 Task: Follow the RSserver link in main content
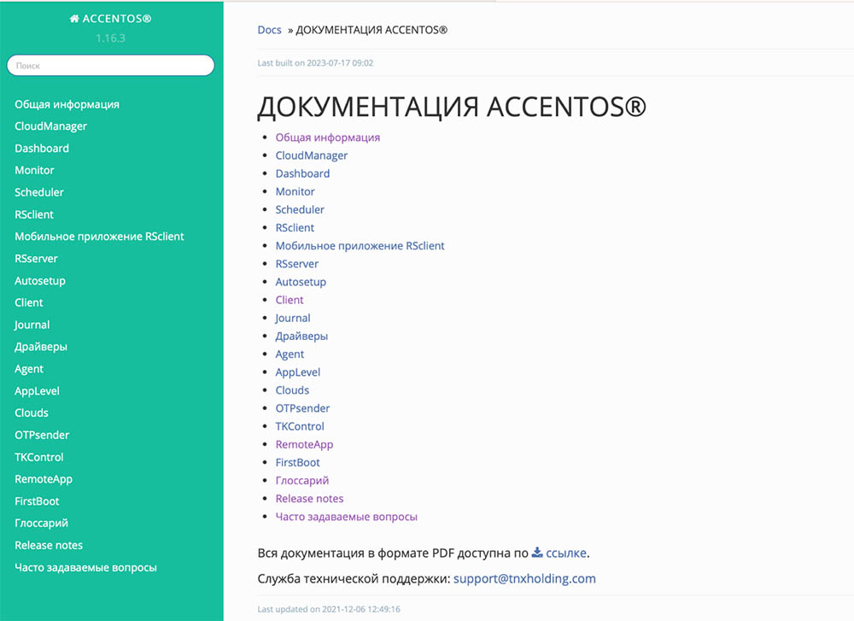point(296,264)
